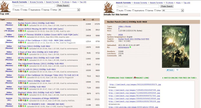The height and width of the screenshot is (108, 201).
Task: Open Sucker Punch (2011) DVDRip torrent link in list
Action: click(36, 23)
